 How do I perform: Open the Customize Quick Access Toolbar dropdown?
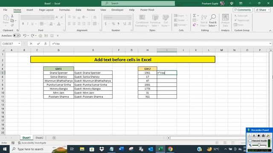coord(58,36)
